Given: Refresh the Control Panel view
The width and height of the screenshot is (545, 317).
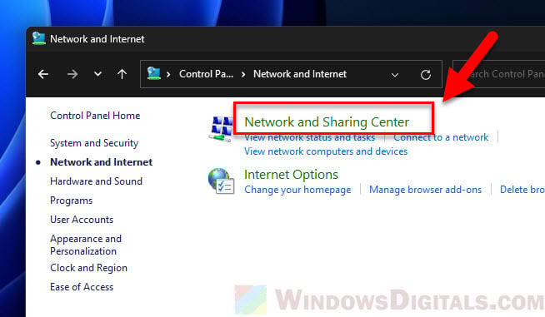Looking at the screenshot, I should click(426, 75).
